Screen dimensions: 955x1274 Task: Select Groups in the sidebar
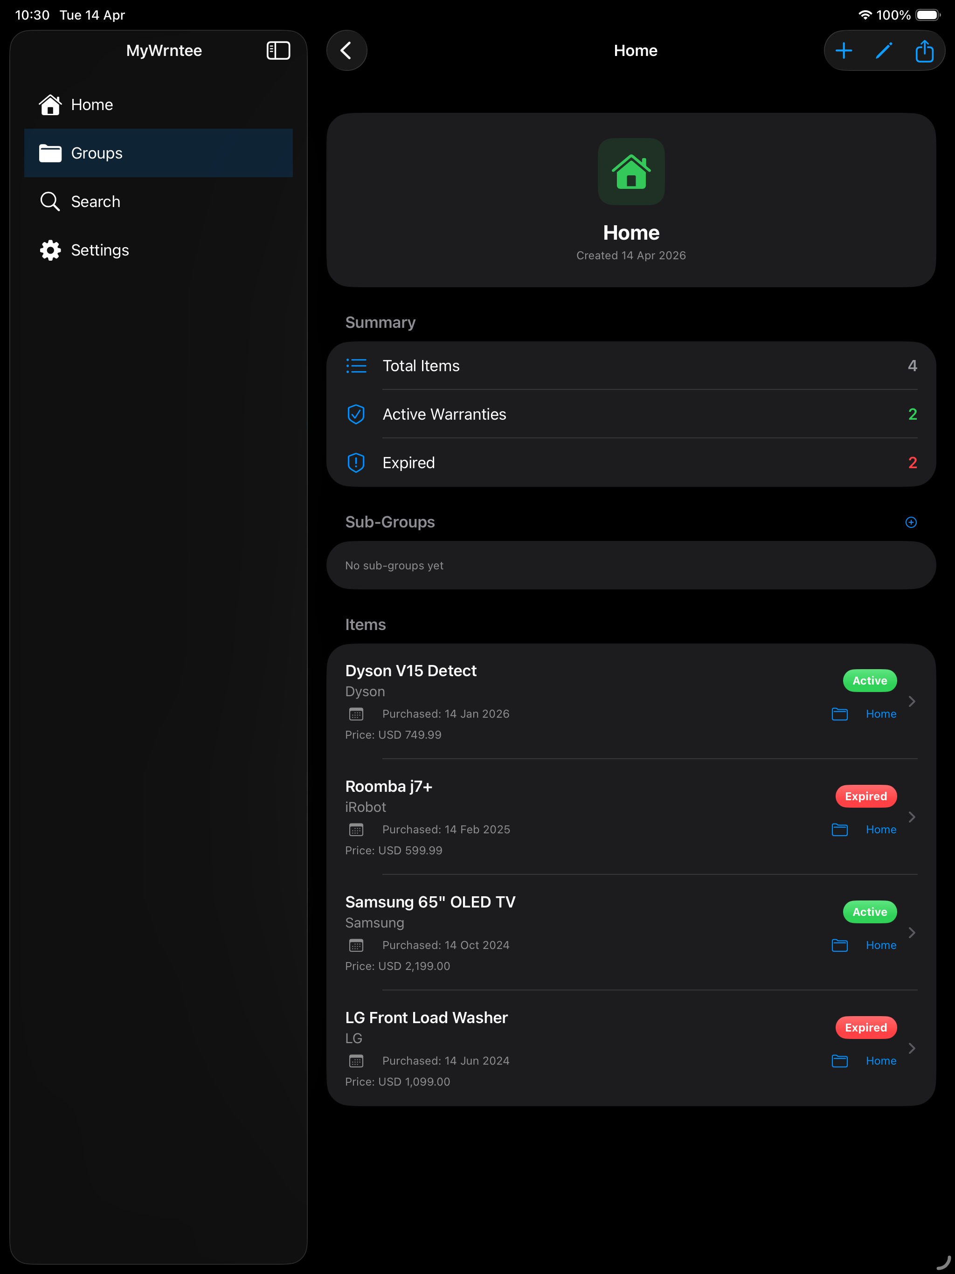159,153
